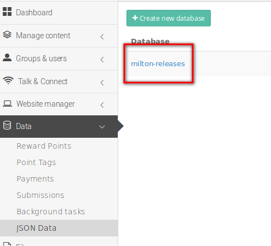This screenshot has height=246, width=271.
Task: Click the plus icon on Create new database
Action: [135, 18]
